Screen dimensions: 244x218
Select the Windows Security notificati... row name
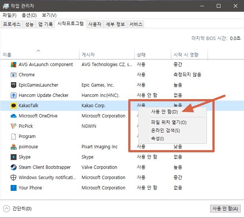[x=47, y=177]
